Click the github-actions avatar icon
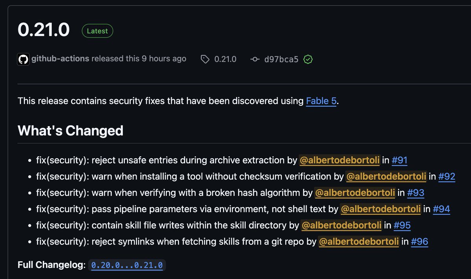The width and height of the screenshot is (471, 279). pyautogui.click(x=23, y=59)
